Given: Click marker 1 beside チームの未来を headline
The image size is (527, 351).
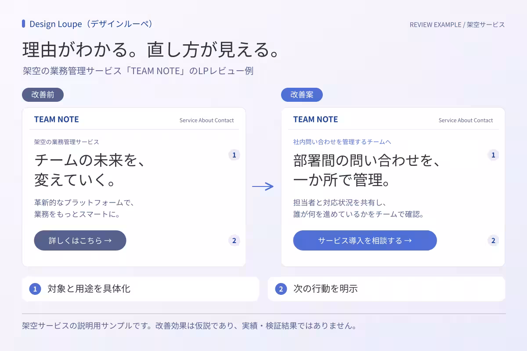Looking at the screenshot, I should point(234,155).
